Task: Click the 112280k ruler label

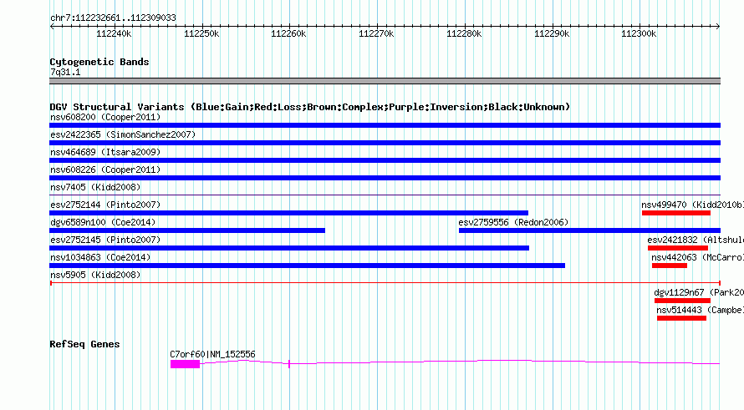Action: (464, 33)
